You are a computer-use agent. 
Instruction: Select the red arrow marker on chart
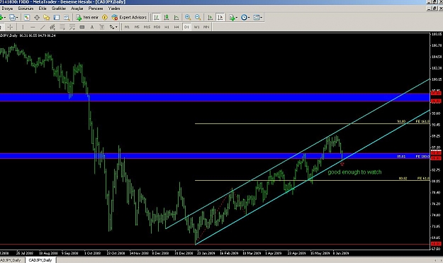coord(342,164)
